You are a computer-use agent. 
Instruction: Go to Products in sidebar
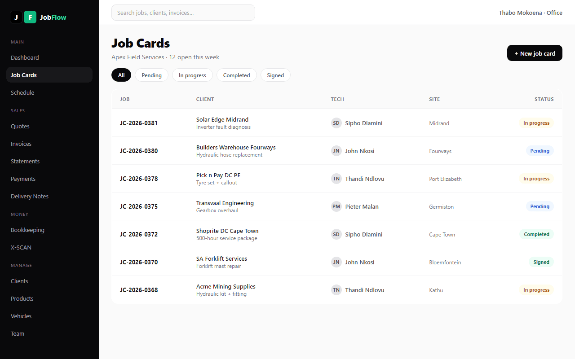coord(49,298)
